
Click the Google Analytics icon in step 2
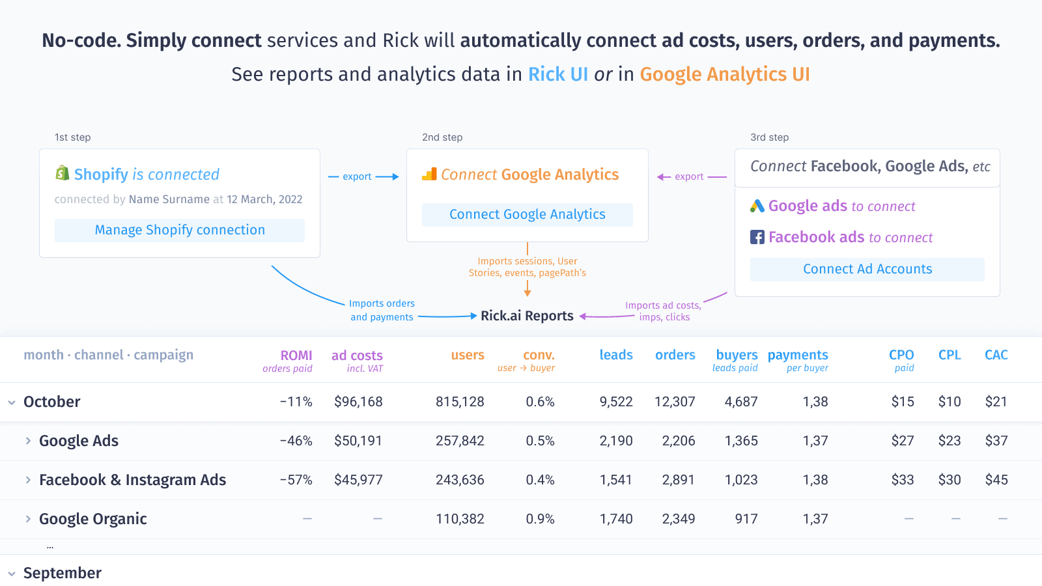[429, 174]
